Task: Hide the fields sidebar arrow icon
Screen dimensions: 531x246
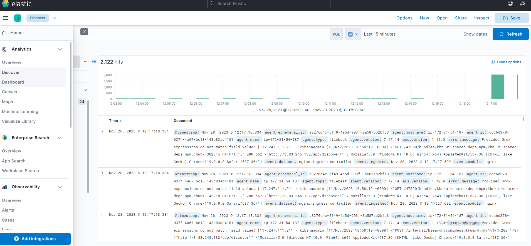Action: pyautogui.click(x=94, y=62)
